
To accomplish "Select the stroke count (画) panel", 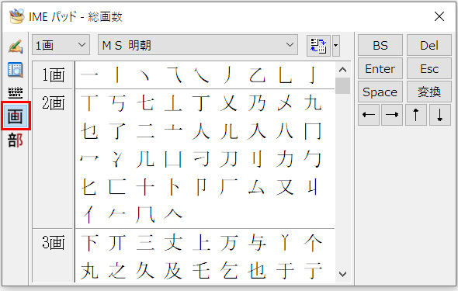I will 16,116.
